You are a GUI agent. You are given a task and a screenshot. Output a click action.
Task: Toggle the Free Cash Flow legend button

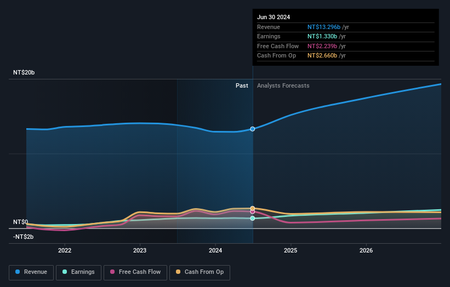click(x=135, y=272)
